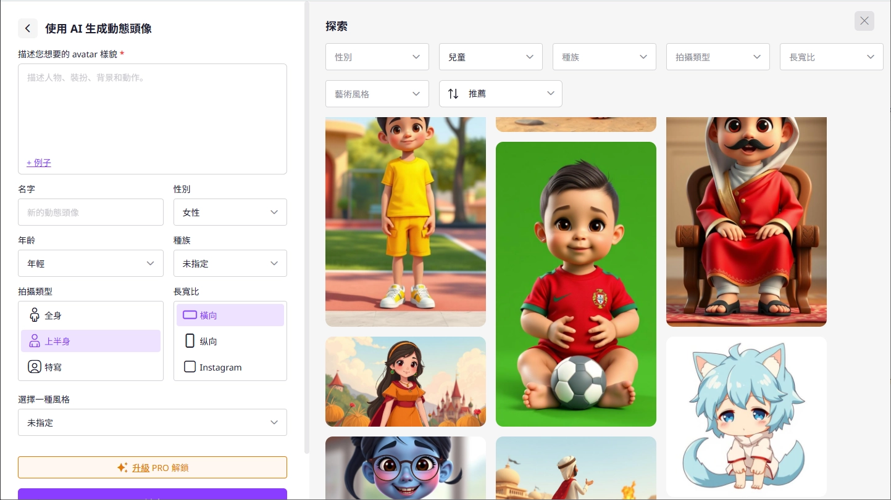Open the explore 拍攝類型 filter dropdown
This screenshot has height=500, width=891.
coord(718,57)
